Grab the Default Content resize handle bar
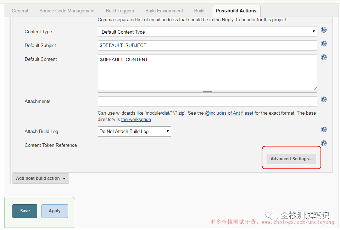The width and height of the screenshot is (340, 230). 207,92
